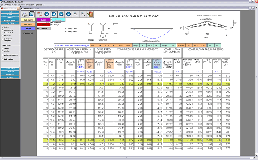
Task: Click the FERRI beam drawing thumbnail
Action: pos(91,28)
